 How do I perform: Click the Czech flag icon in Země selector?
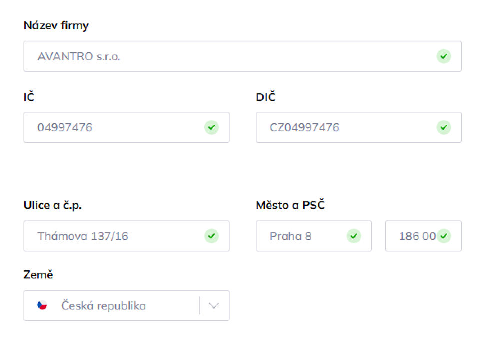(42, 305)
